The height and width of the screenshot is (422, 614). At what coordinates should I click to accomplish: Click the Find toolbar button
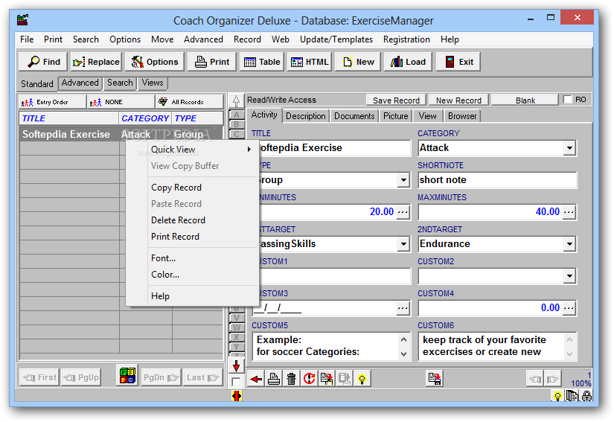pos(43,62)
